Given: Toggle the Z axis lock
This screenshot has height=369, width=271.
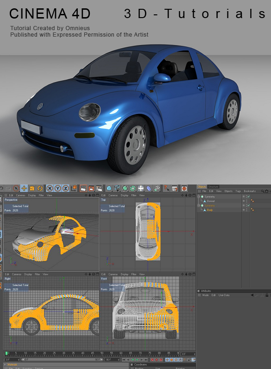Looking at the screenshot, I should 66,188.
